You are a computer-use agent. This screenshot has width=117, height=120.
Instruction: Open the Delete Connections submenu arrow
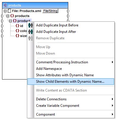pos(113,99)
